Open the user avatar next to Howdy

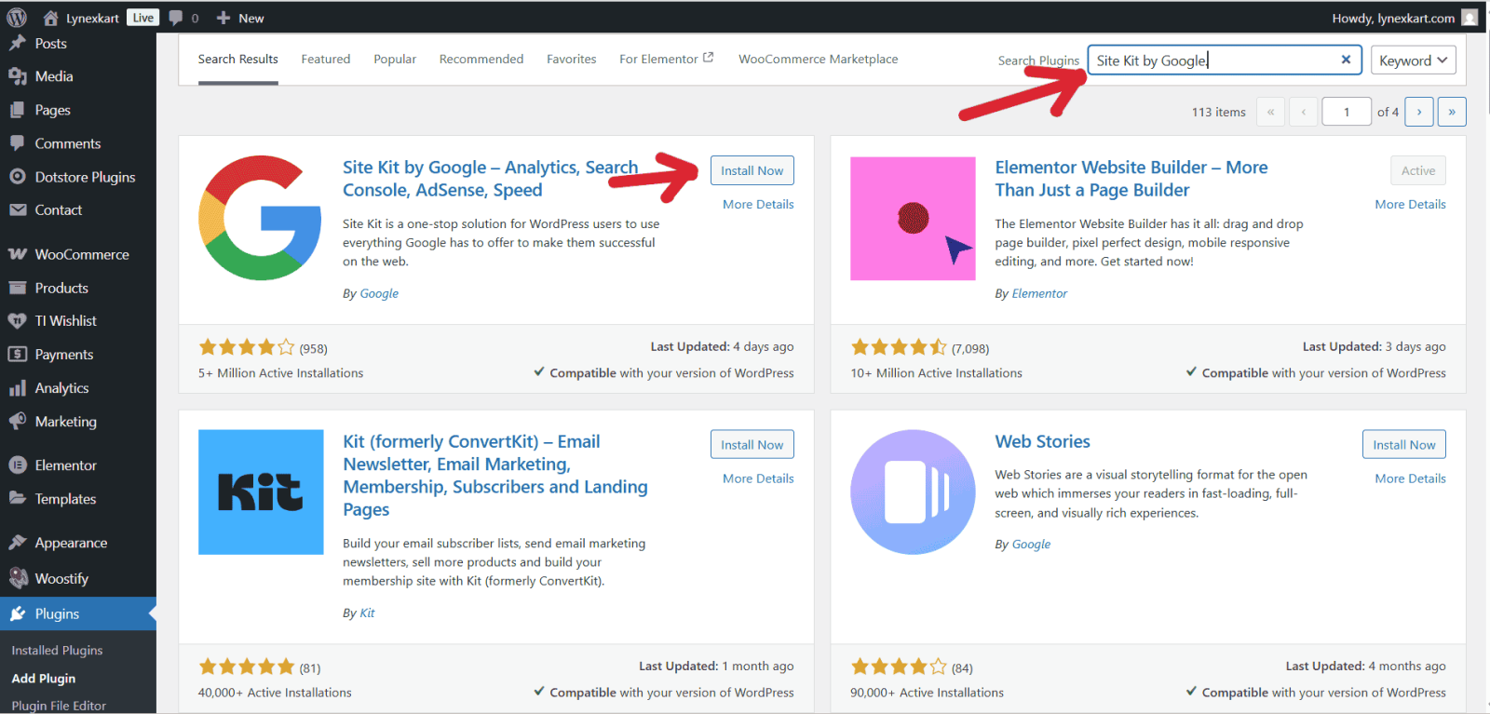tap(1470, 18)
